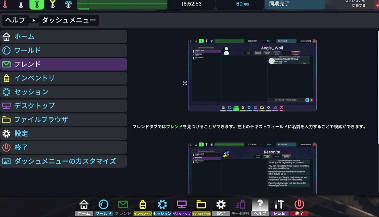Click the 60 FPS indicator

click(243, 4)
